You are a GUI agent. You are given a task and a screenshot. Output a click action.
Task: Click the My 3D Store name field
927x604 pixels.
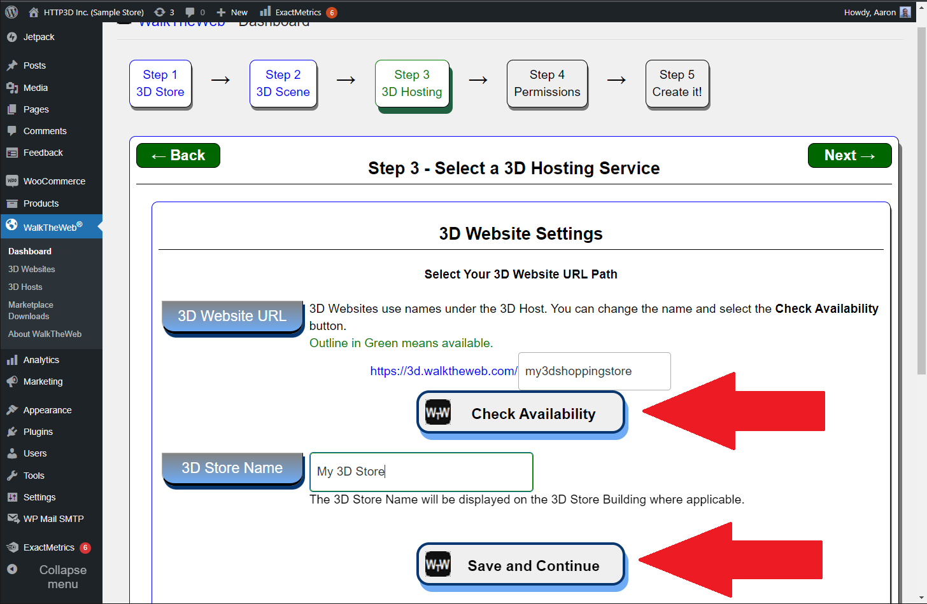pos(421,472)
